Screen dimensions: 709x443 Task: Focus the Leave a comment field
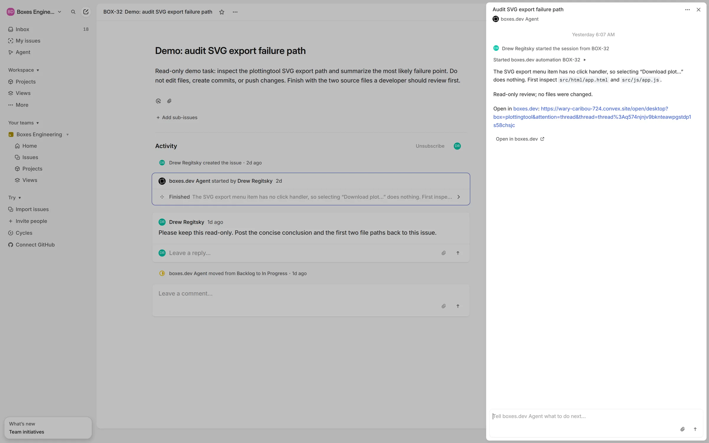(311, 294)
